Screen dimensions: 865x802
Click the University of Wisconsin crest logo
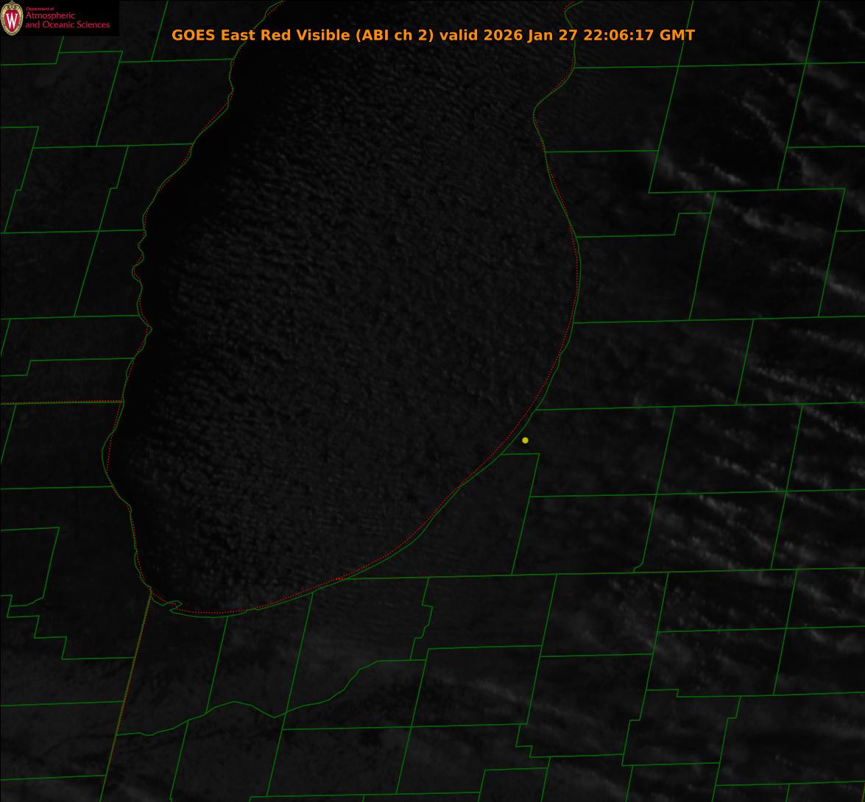click(12, 18)
